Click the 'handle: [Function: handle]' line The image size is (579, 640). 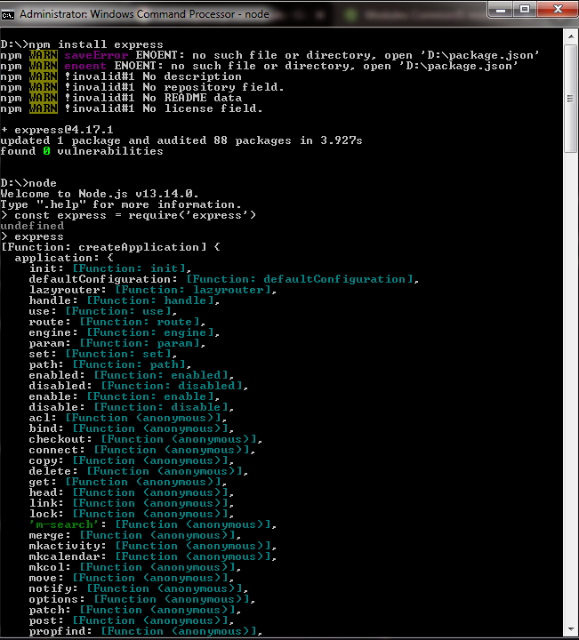pyautogui.click(x=125, y=300)
